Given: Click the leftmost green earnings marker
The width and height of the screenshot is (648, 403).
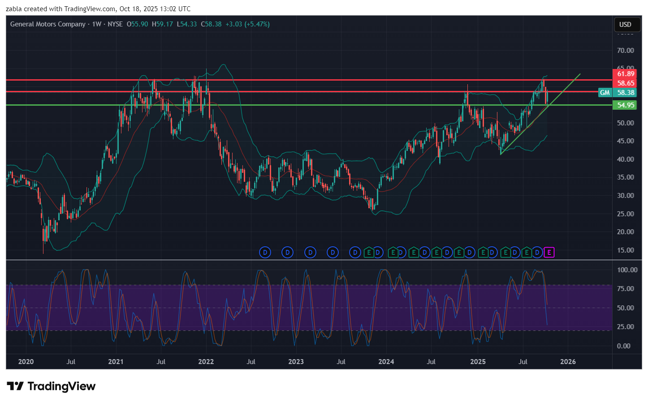Looking at the screenshot, I should tap(369, 253).
